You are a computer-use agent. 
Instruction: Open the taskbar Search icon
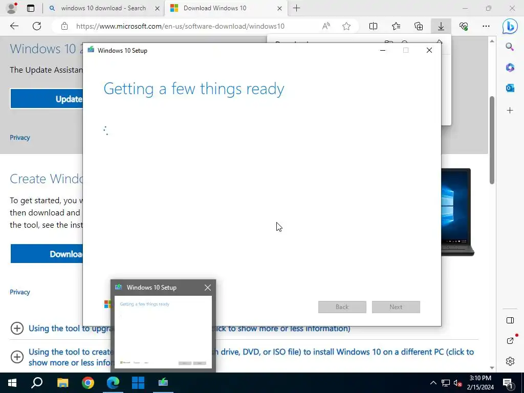[x=37, y=383]
